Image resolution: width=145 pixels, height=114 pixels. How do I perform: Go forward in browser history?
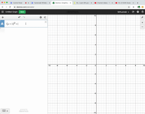point(6,7)
